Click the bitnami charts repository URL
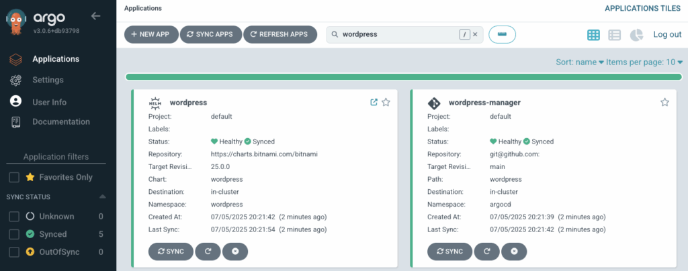This screenshot has height=271, width=688. pyautogui.click(x=264, y=154)
